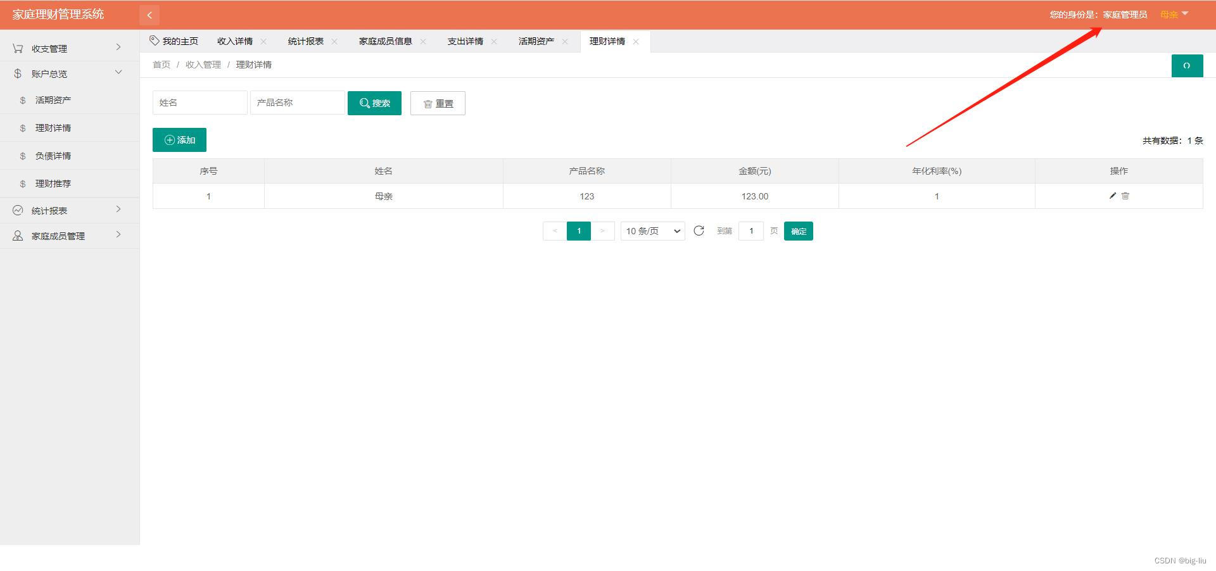Image resolution: width=1216 pixels, height=571 pixels.
Task: Expand the 收支管理 menu chevron
Action: [x=118, y=47]
